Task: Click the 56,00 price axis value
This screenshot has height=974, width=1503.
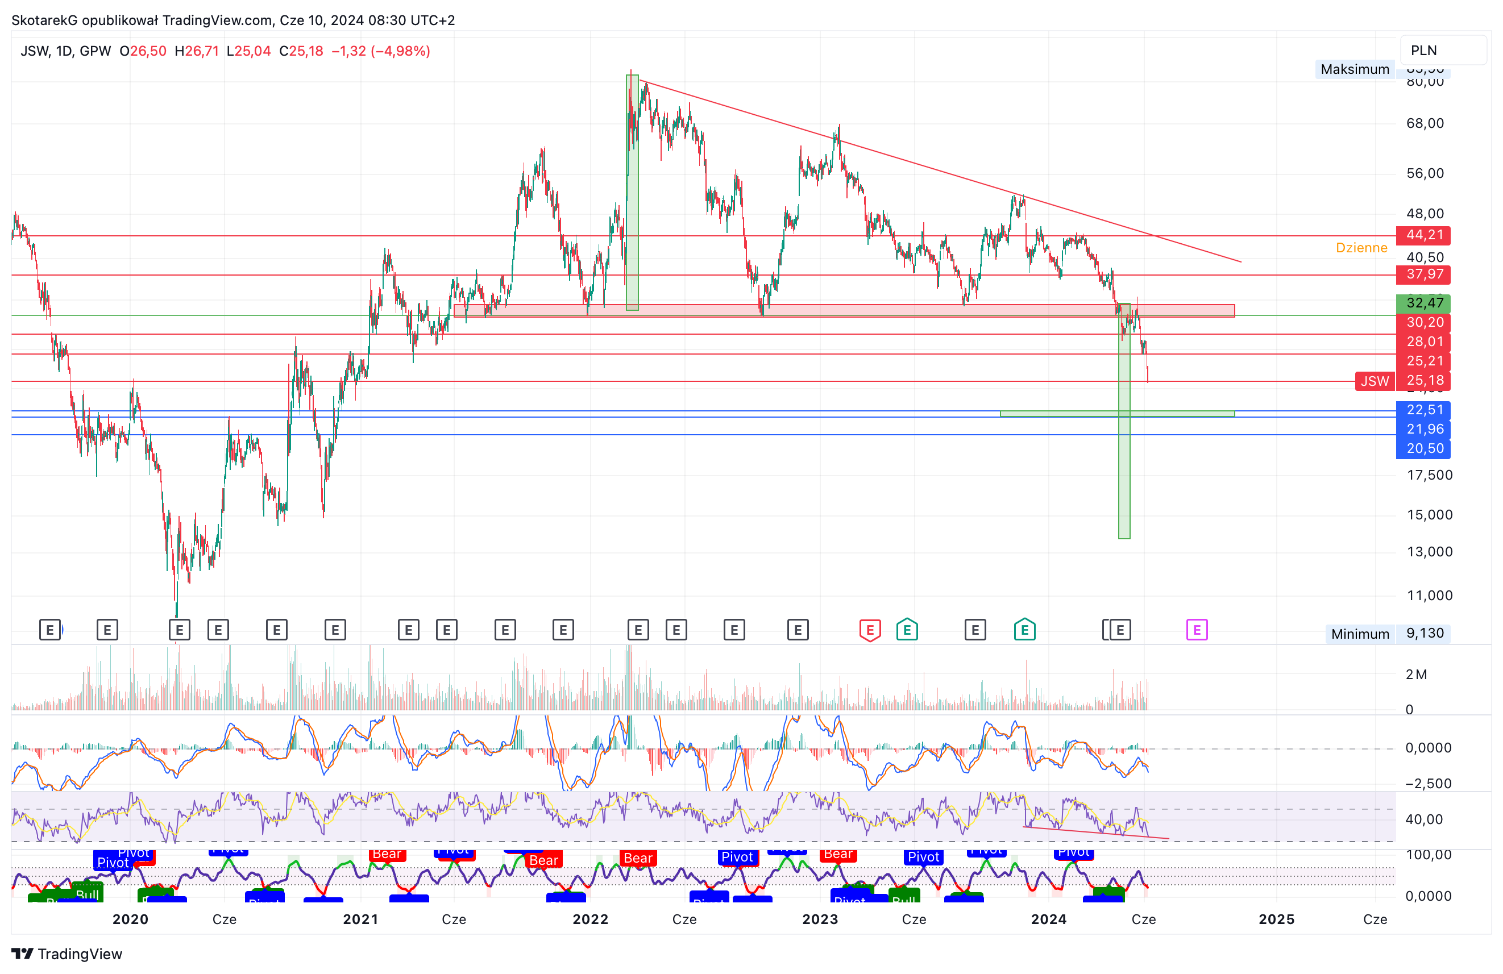Action: (x=1425, y=173)
